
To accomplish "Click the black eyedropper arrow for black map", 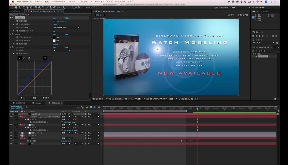I will click(58, 37).
